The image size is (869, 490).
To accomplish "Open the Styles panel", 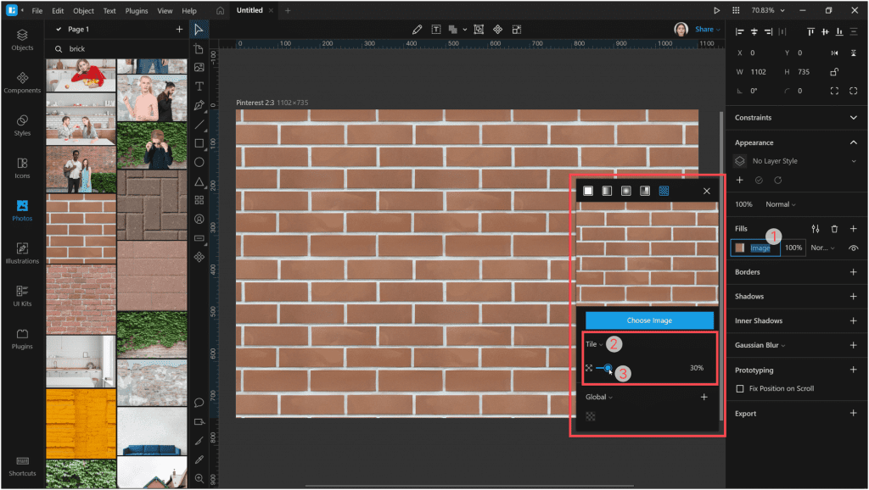I will [x=22, y=125].
